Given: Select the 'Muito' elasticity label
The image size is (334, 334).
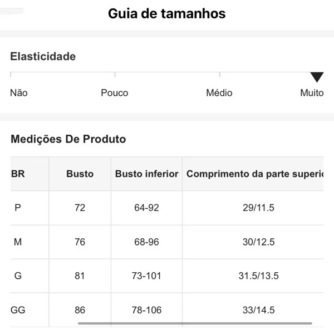Looking at the screenshot, I should click(312, 93).
